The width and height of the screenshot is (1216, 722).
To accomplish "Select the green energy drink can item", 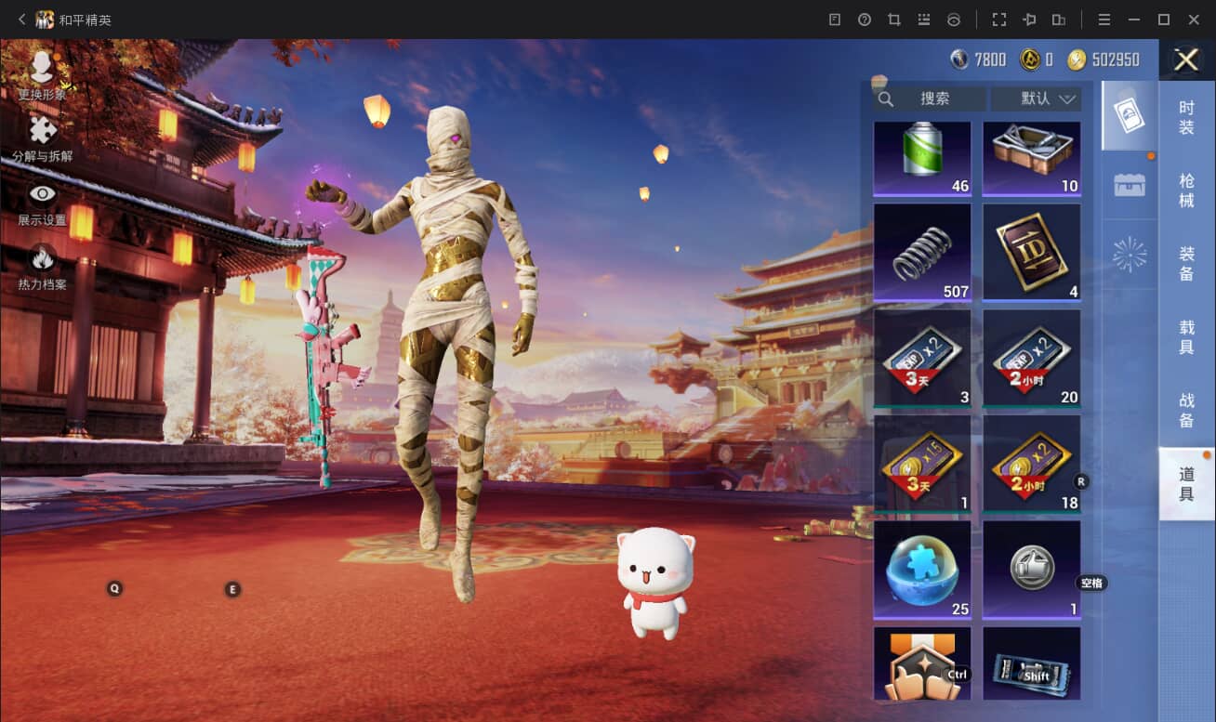I will 922,159.
